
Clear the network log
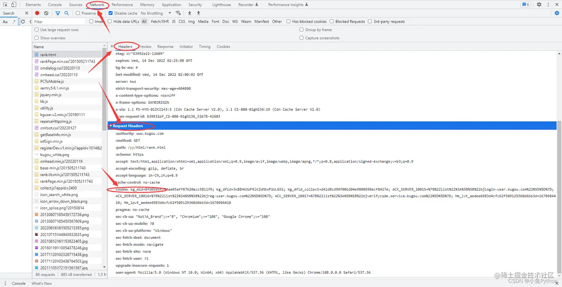coord(46,13)
